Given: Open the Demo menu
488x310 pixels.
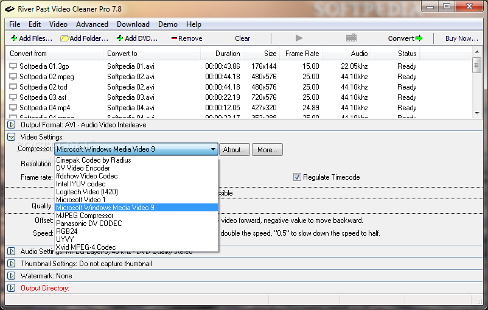Looking at the screenshot, I should coord(168,24).
